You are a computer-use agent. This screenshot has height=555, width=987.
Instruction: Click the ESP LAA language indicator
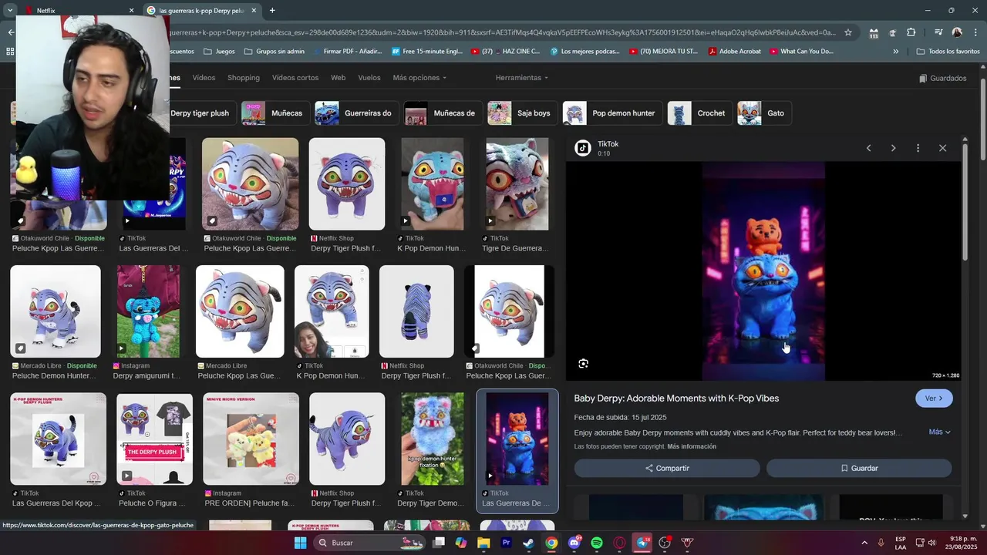click(901, 543)
